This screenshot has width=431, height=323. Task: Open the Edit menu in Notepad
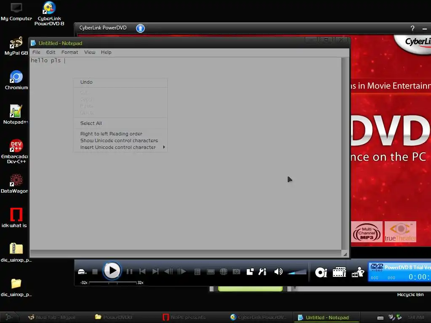point(51,52)
